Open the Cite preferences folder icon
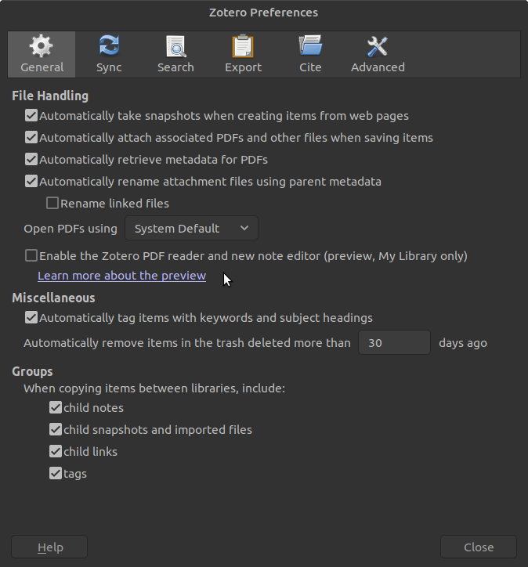The width and height of the screenshot is (528, 567). tap(310, 45)
